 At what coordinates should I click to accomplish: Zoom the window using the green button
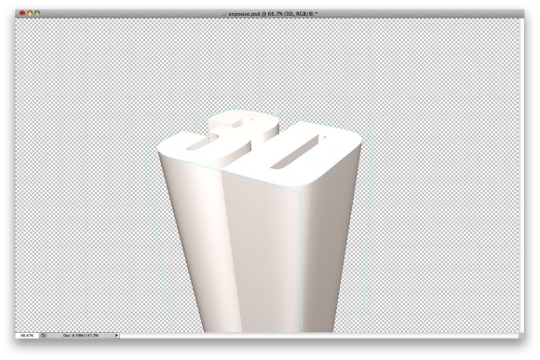[37, 13]
